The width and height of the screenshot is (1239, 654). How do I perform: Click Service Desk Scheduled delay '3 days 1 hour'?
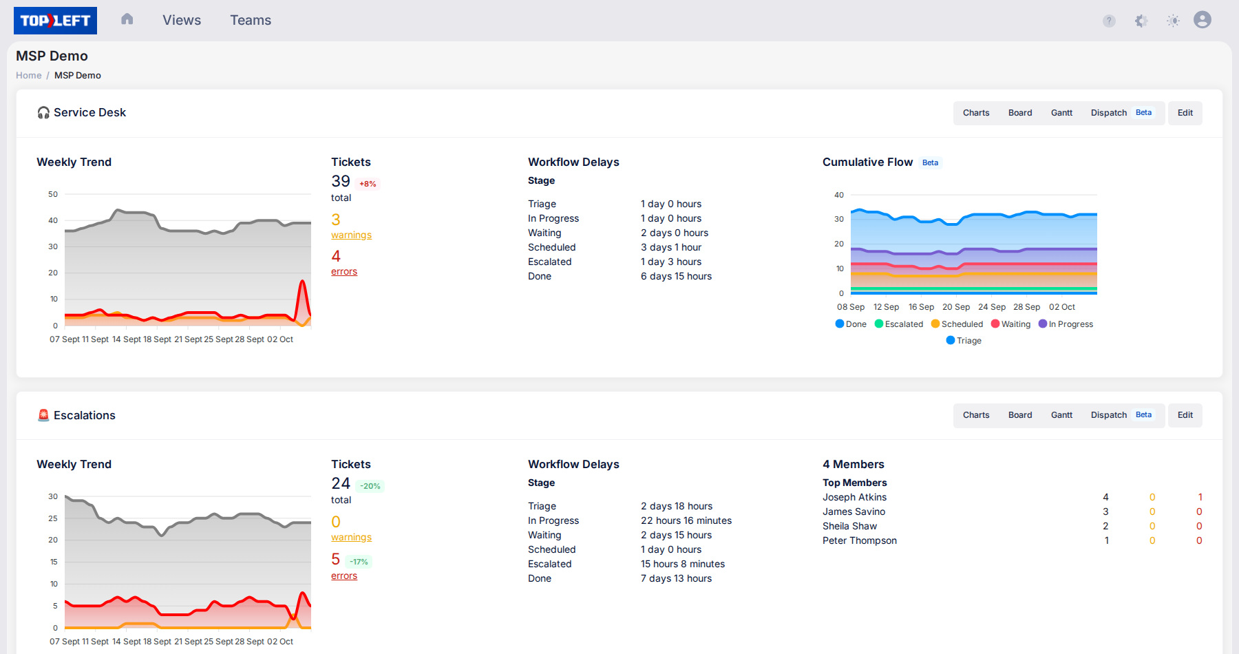(671, 247)
